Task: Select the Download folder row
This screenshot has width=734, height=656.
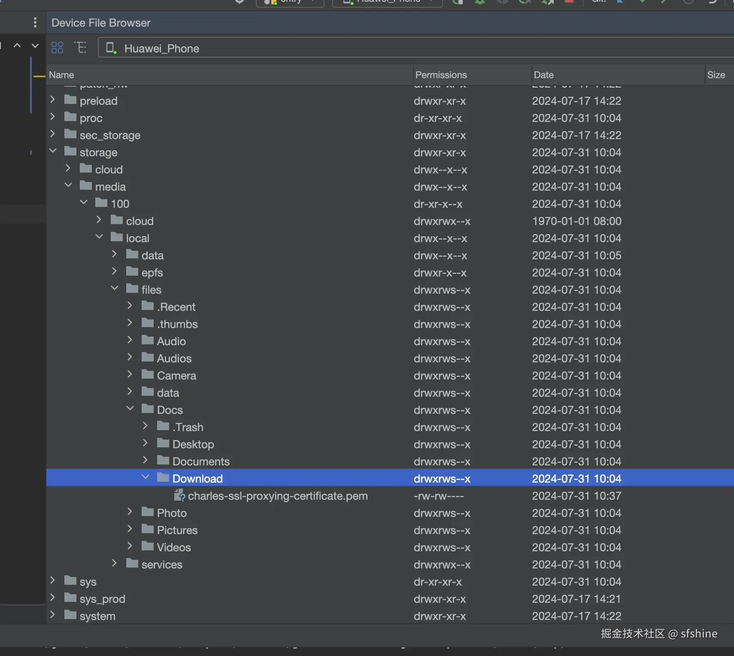Action: point(390,478)
